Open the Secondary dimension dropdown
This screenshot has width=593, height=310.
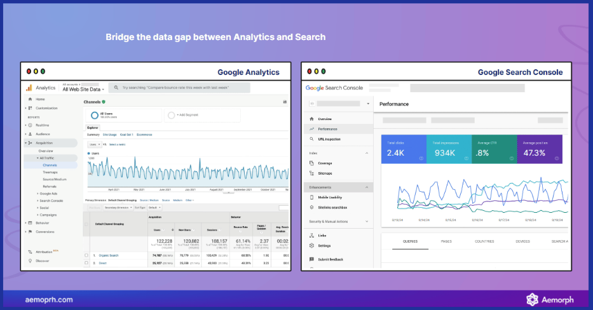point(118,208)
